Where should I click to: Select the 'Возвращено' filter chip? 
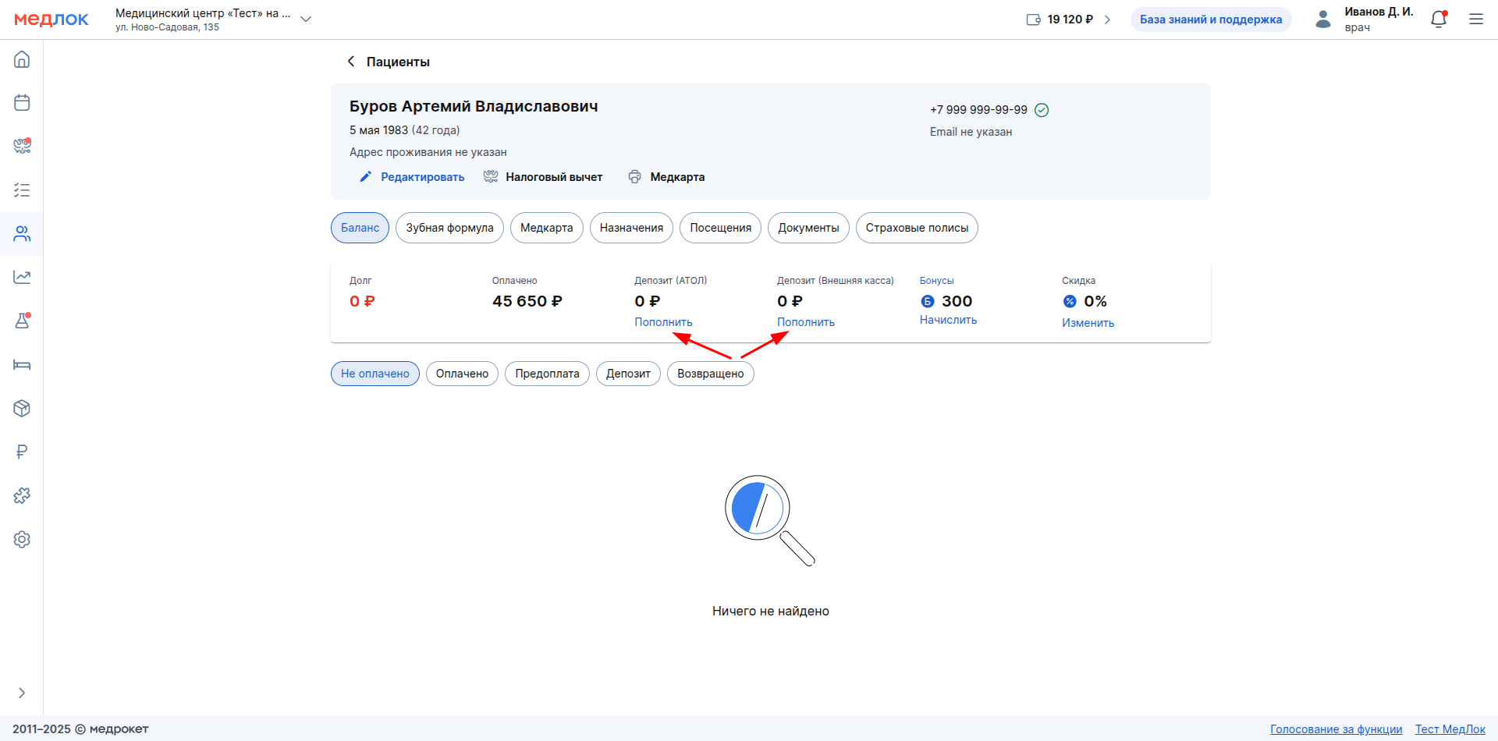[x=710, y=374]
